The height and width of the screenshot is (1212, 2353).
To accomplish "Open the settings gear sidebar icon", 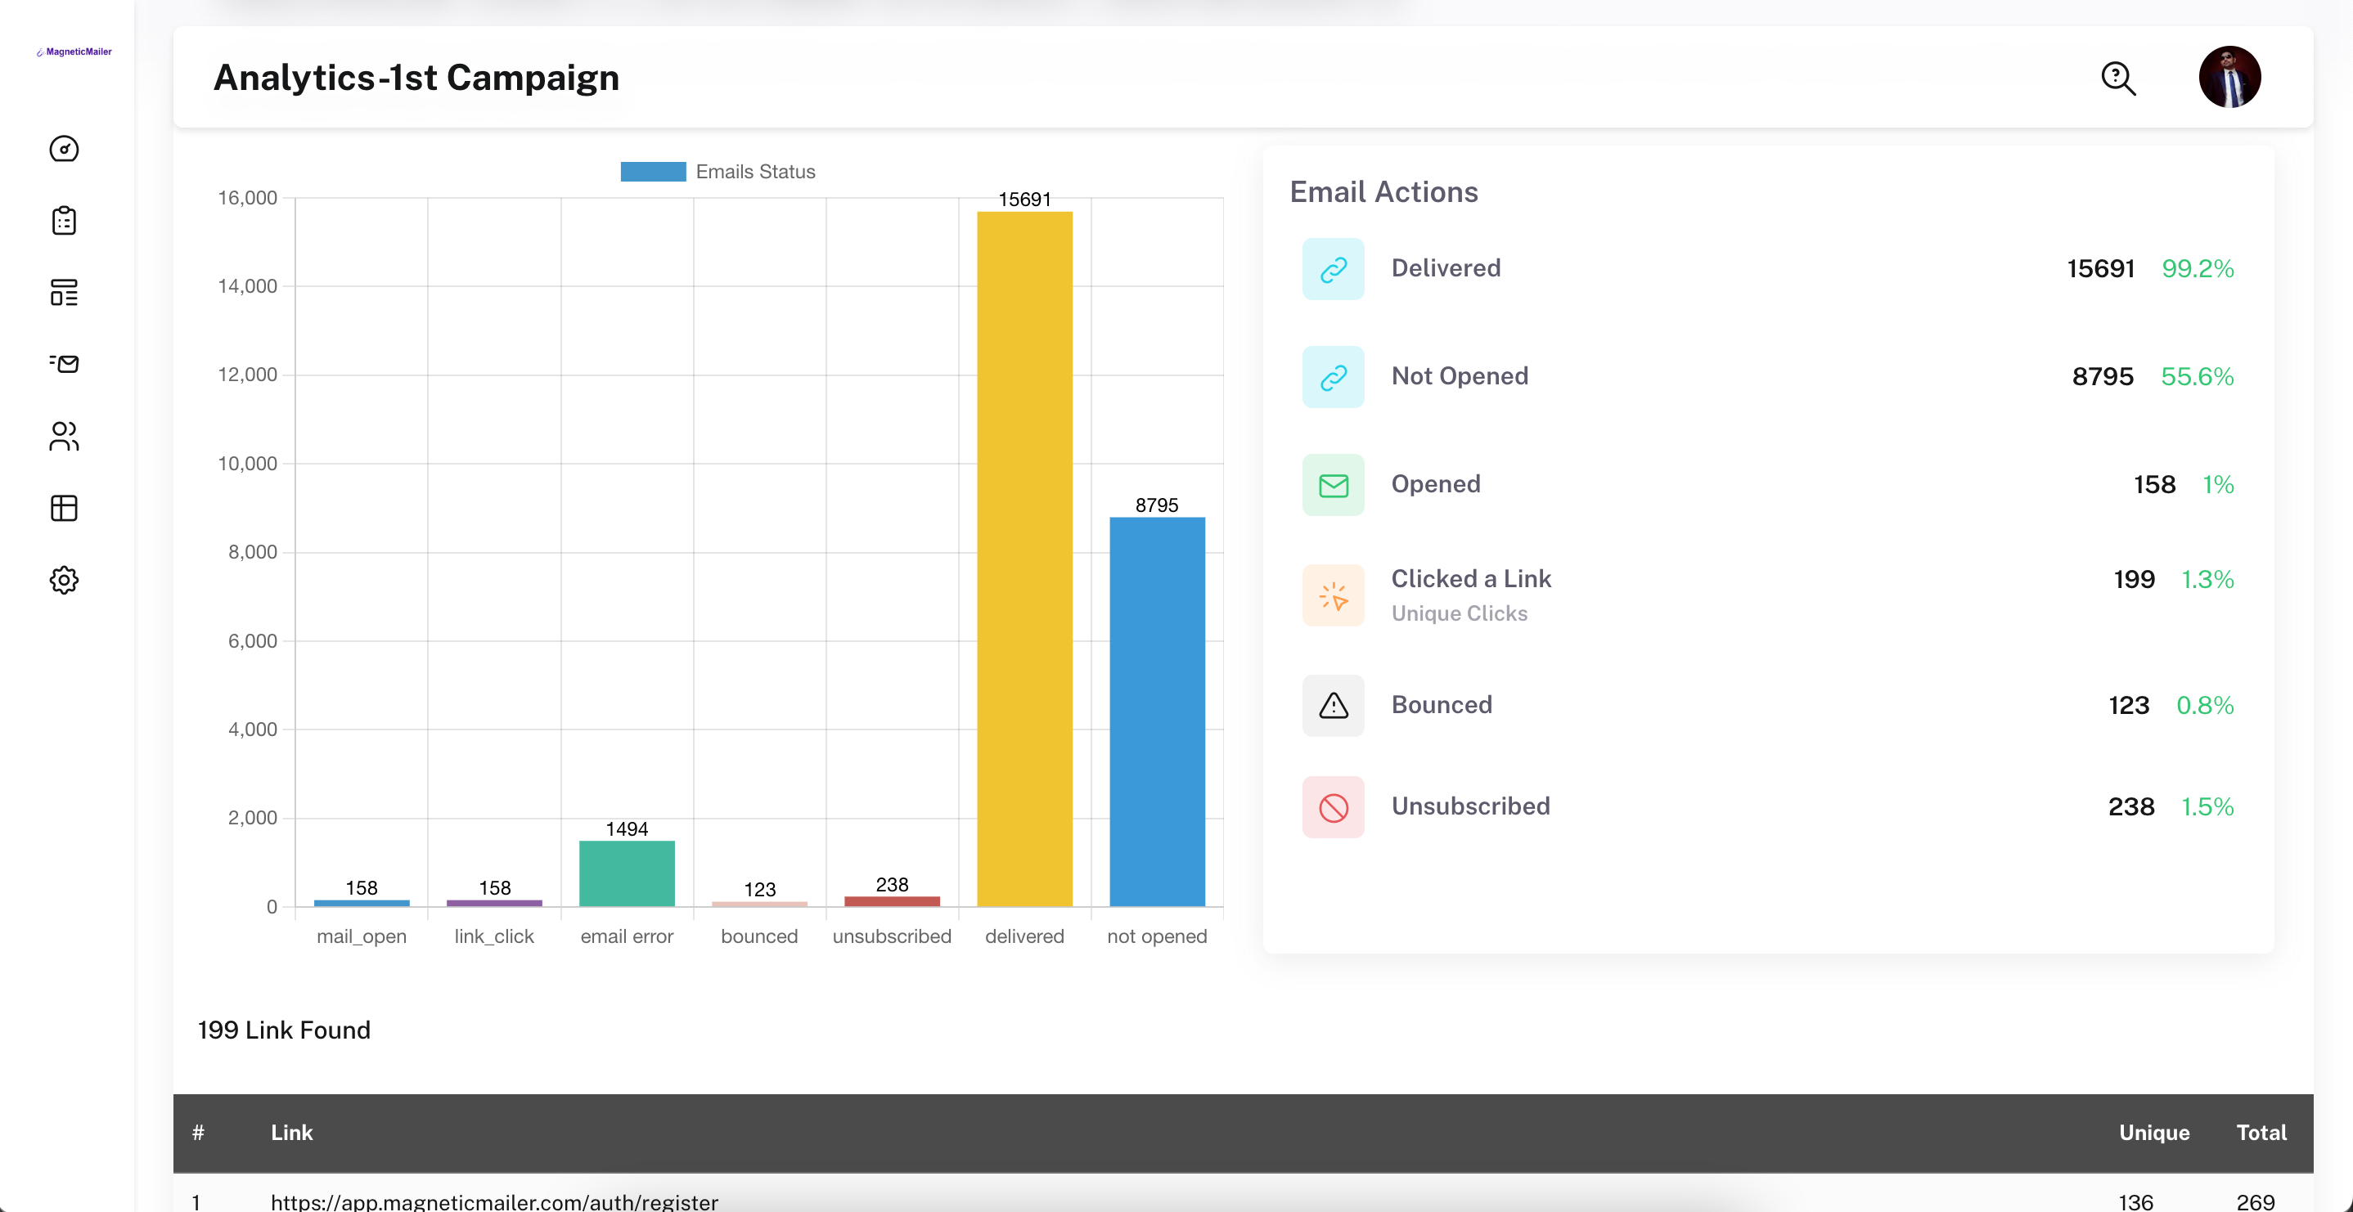I will (64, 580).
